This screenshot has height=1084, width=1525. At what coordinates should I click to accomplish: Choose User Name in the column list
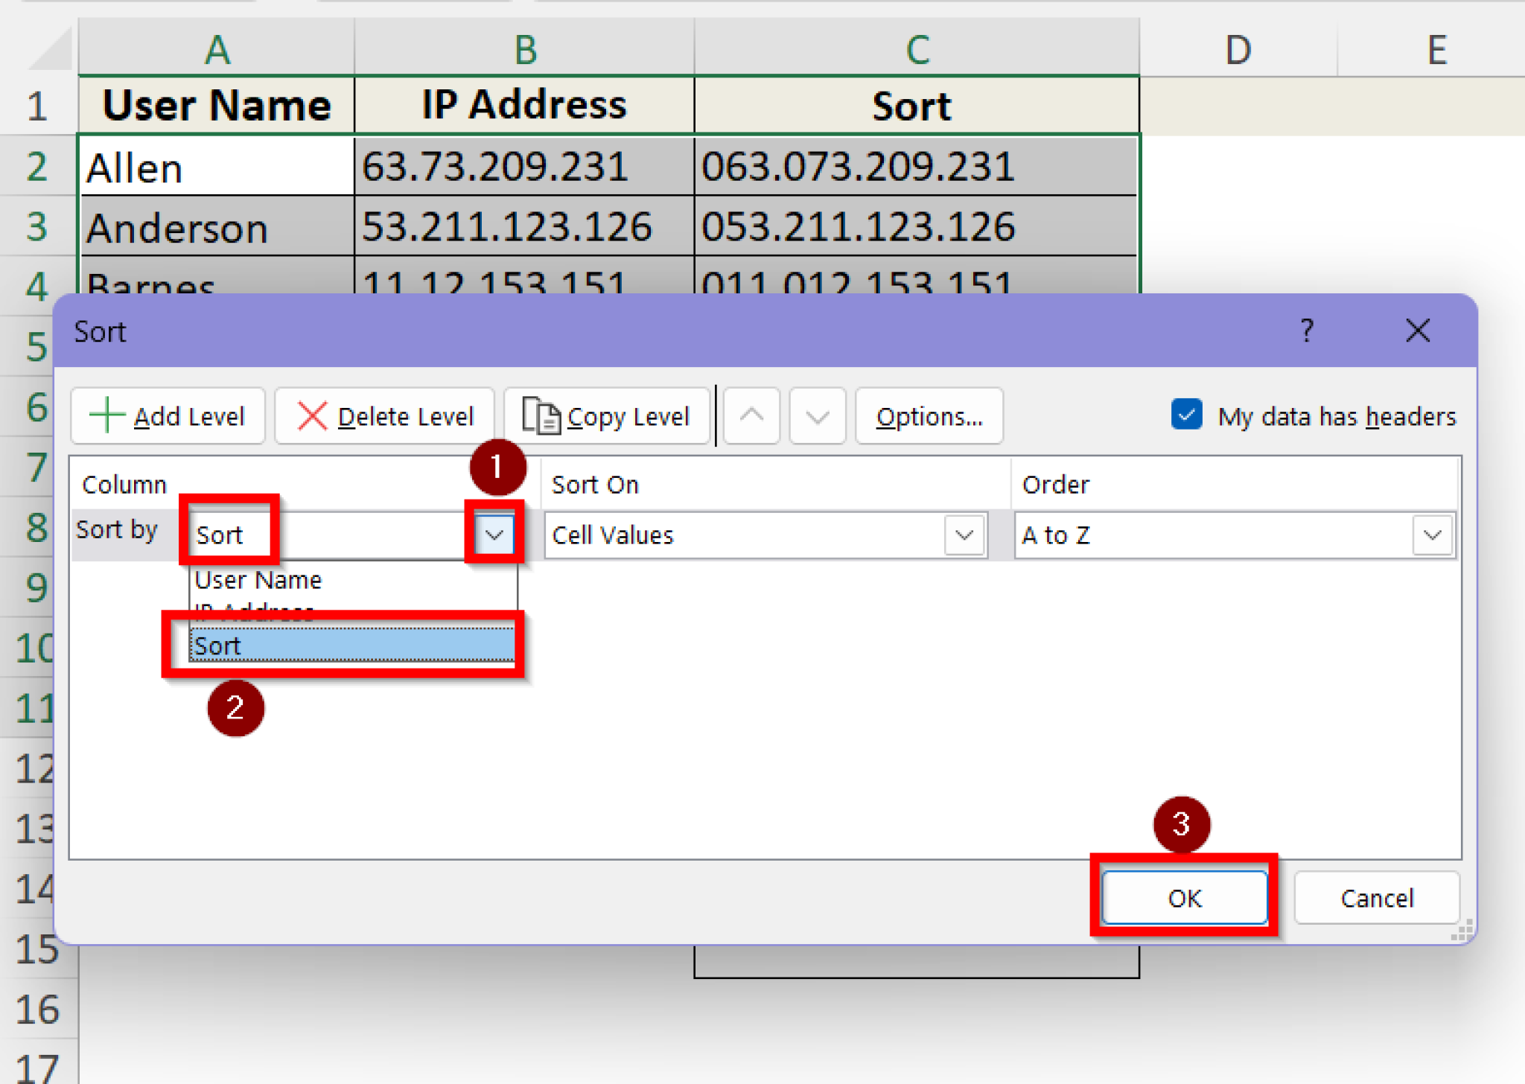click(257, 580)
